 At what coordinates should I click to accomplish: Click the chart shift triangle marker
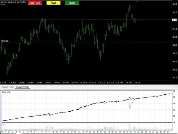point(137,1)
